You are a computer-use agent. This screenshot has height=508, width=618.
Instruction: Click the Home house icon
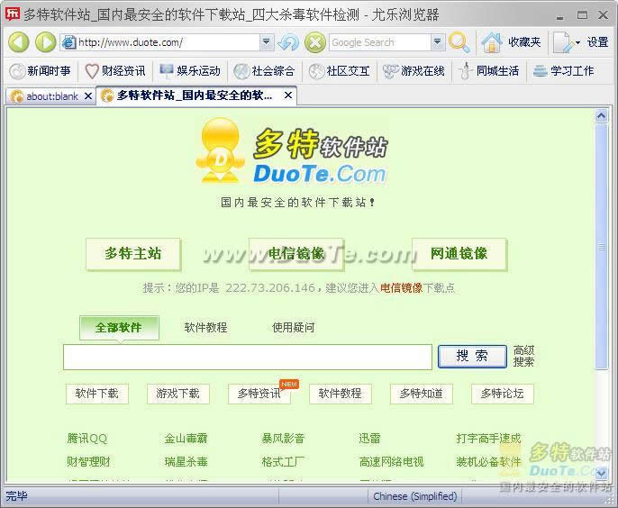pyautogui.click(x=492, y=42)
